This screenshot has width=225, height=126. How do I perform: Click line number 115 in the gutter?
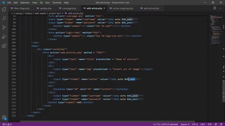click(14, 79)
